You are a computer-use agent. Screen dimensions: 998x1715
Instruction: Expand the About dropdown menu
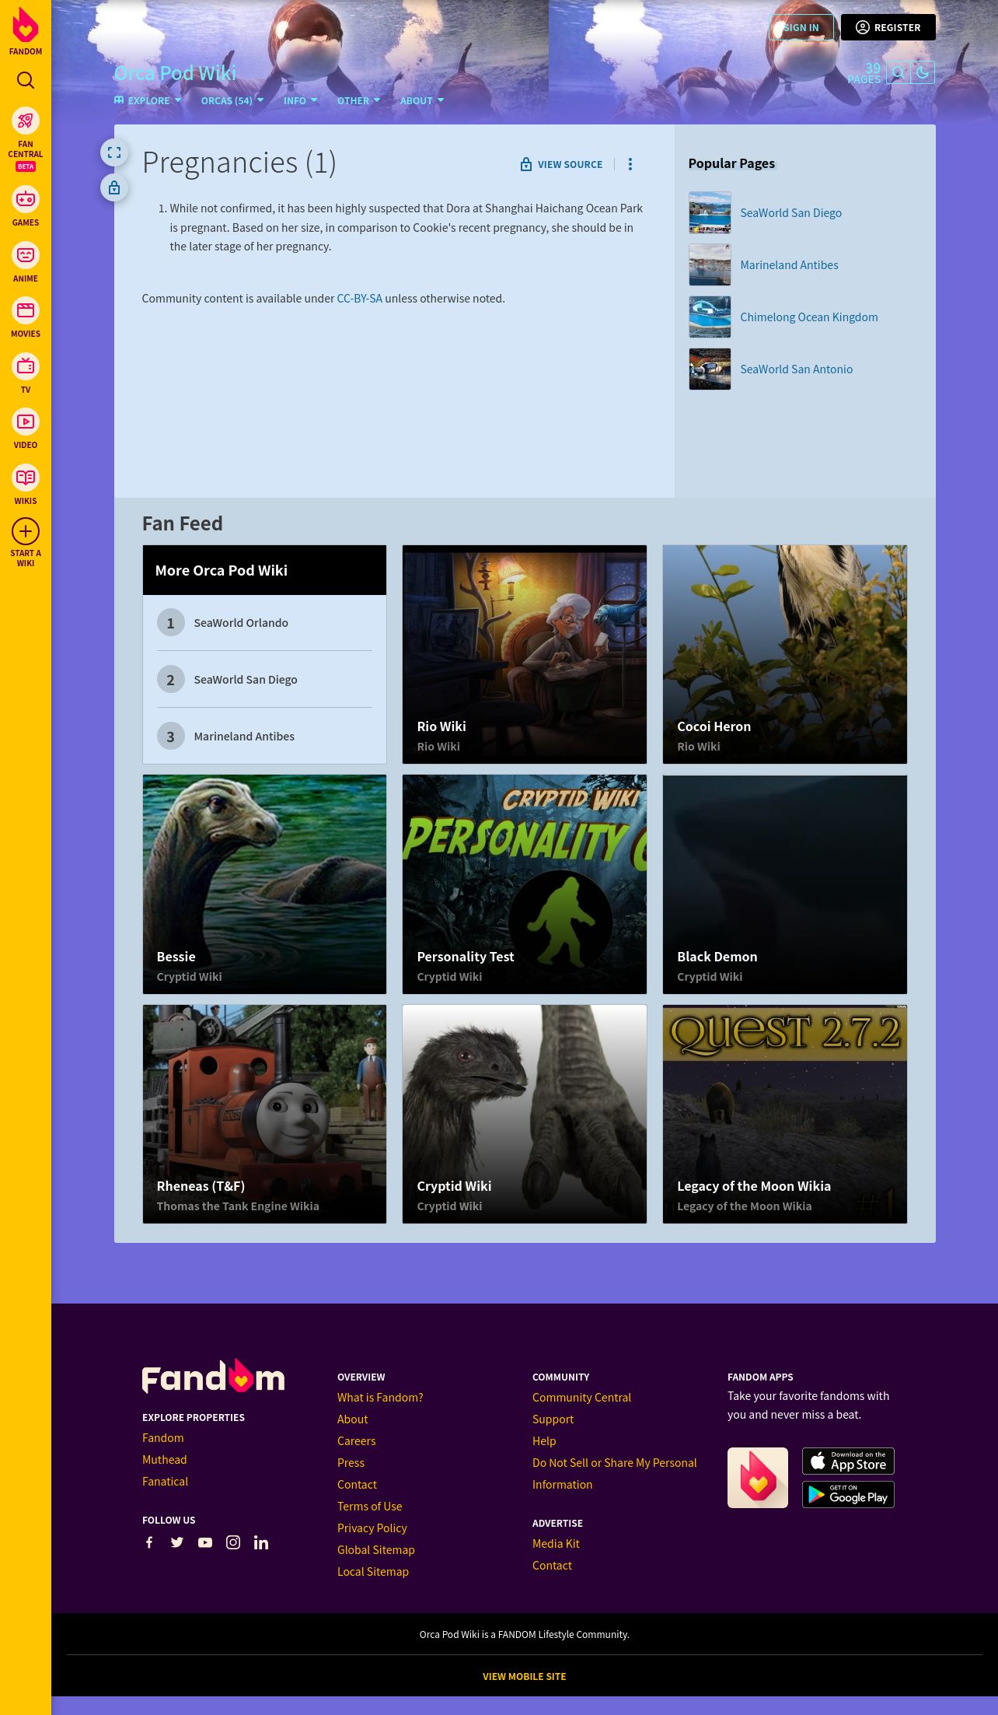422,100
